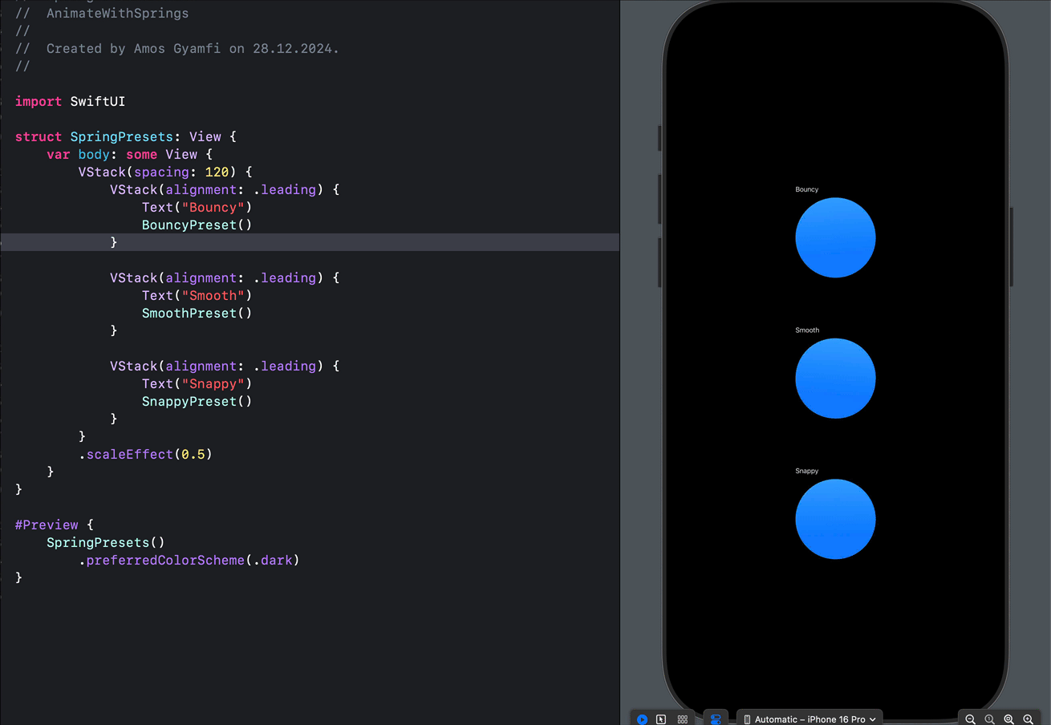Zoom preview to fit

tap(1009, 719)
